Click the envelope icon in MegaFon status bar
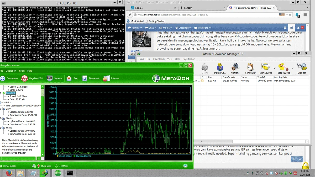The height and width of the screenshot is (177, 315). 186,166
